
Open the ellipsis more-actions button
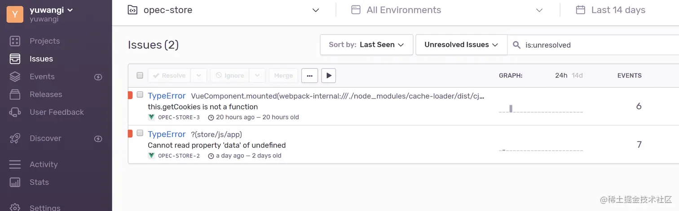tap(309, 76)
